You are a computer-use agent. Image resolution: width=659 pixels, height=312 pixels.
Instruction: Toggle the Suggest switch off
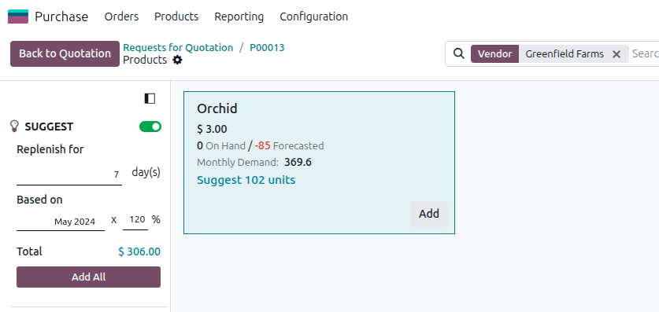(150, 127)
